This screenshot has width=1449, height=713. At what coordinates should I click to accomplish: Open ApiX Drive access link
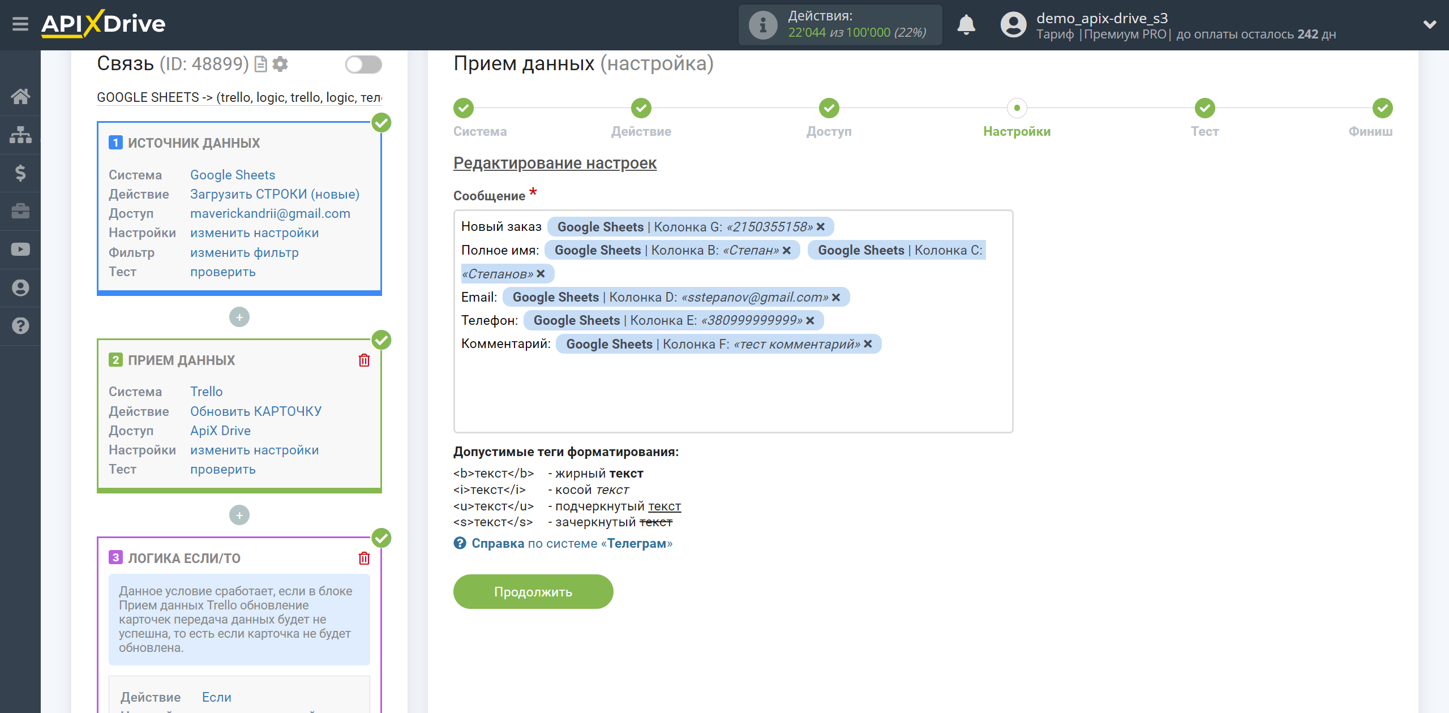click(x=220, y=431)
